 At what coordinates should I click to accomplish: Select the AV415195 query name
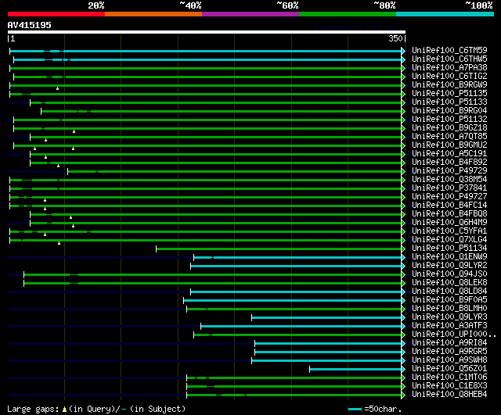point(30,25)
